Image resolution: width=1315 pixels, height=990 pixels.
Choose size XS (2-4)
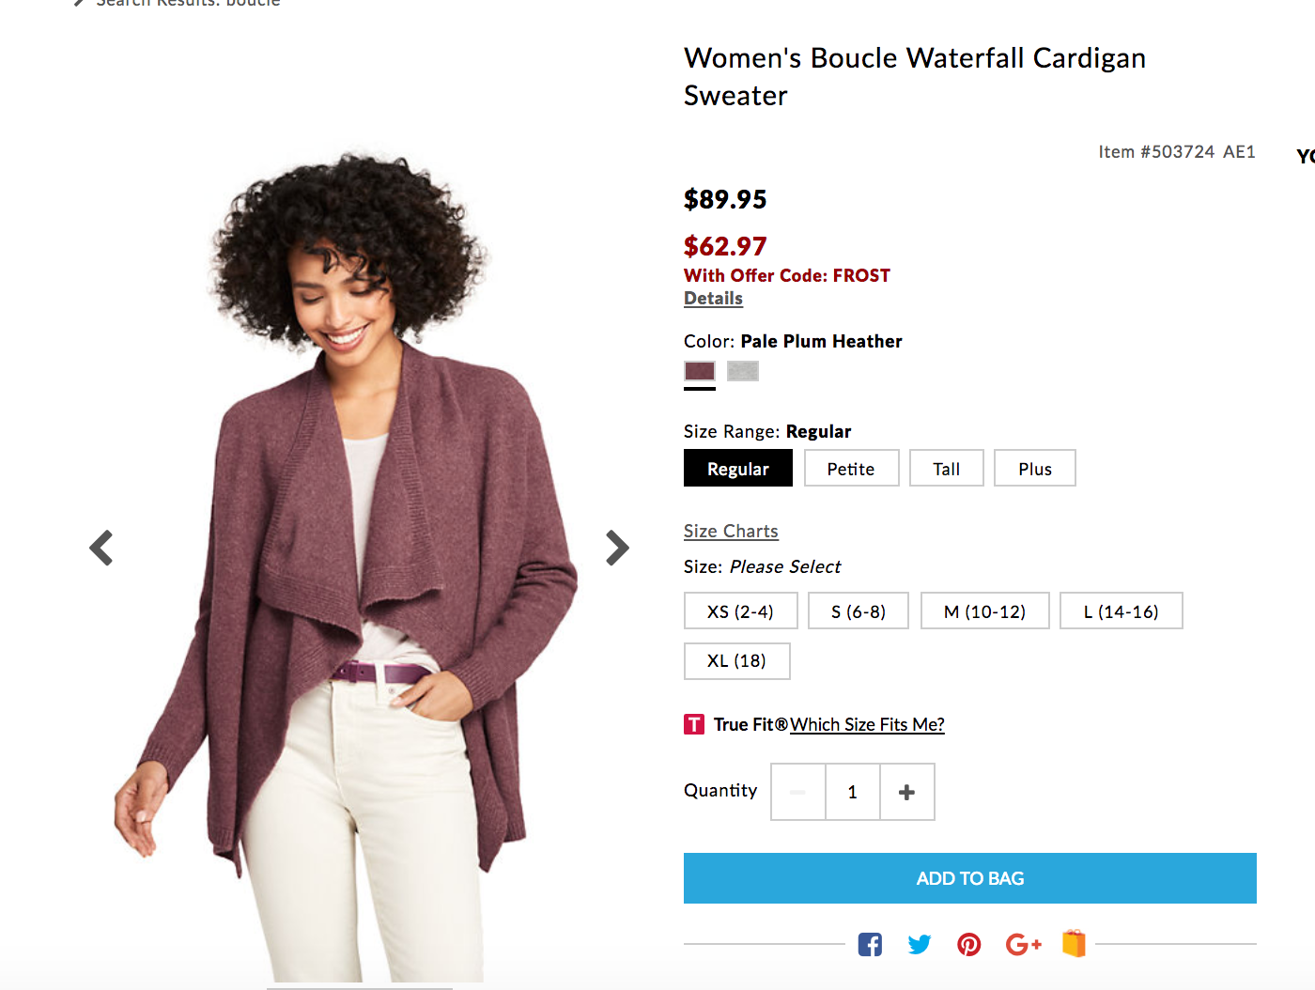coord(740,611)
